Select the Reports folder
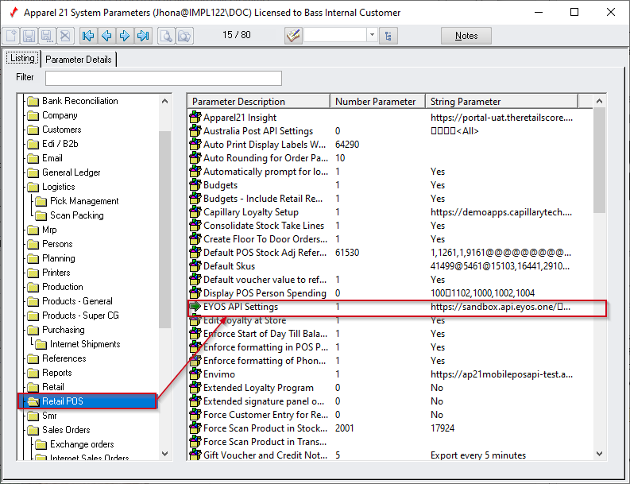630x484 pixels. [49, 373]
